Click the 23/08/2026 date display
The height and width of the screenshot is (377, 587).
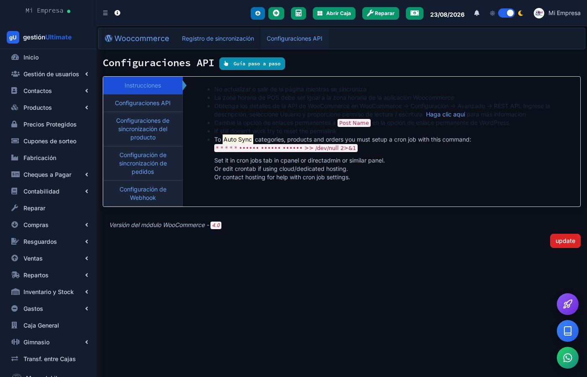[447, 14]
